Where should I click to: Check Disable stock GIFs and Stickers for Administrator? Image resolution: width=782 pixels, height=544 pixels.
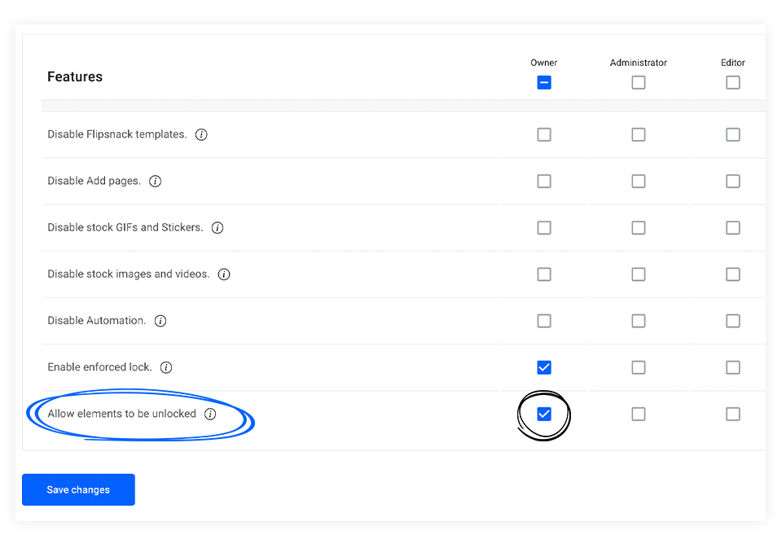(x=639, y=228)
